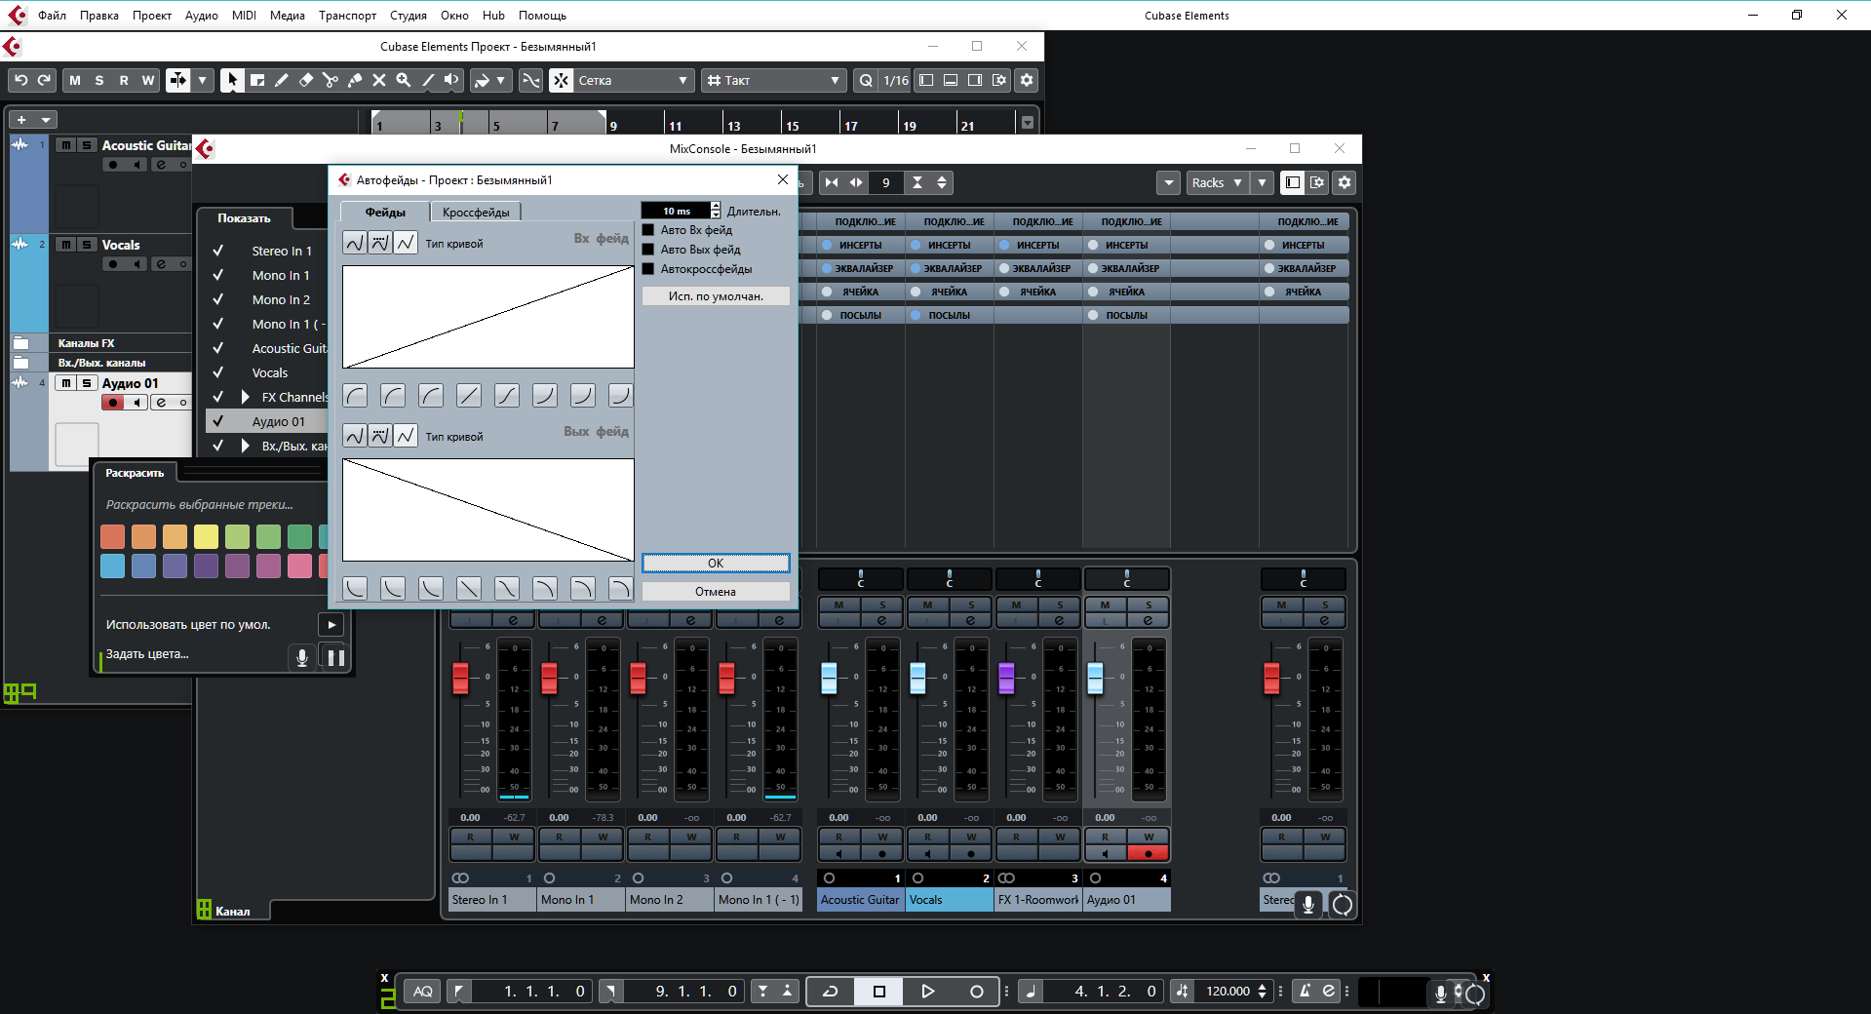Select the Eraser tool in toolbar
This screenshot has width=1871, height=1014.
click(x=306, y=81)
